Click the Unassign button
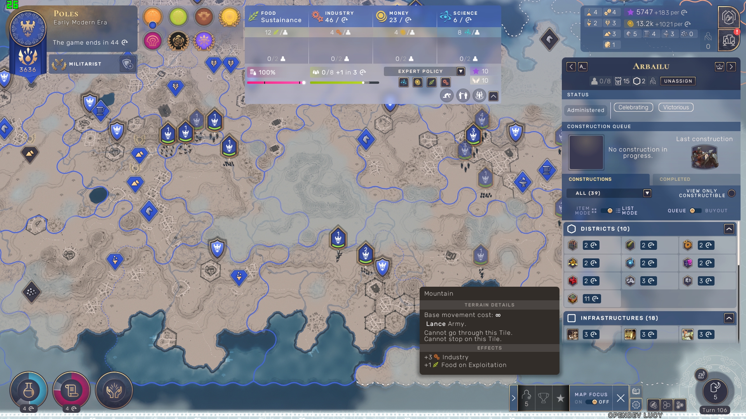 [678, 81]
